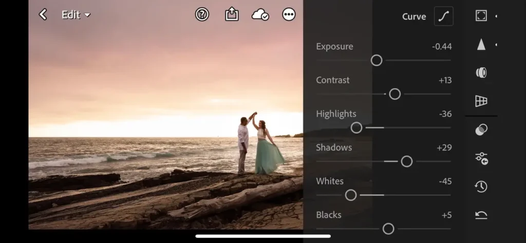This screenshot has width=526, height=243.
Task: Select the Exposure value -0.44
Action: (442, 47)
